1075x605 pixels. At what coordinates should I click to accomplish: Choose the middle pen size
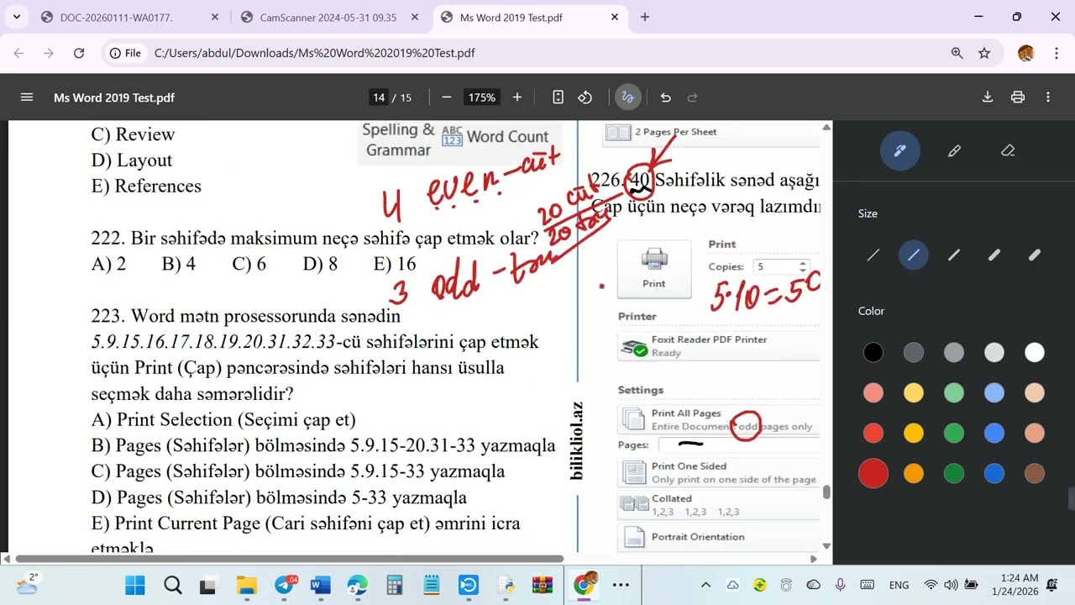tap(954, 255)
